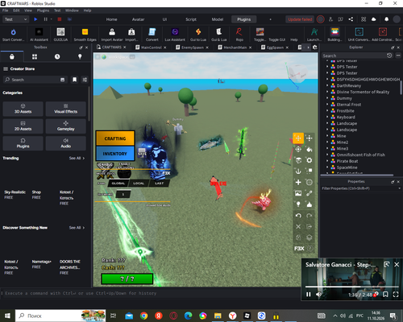Image resolution: width=403 pixels, height=322 pixels.
Task: Stop the test with the red square
Action: pos(60,19)
